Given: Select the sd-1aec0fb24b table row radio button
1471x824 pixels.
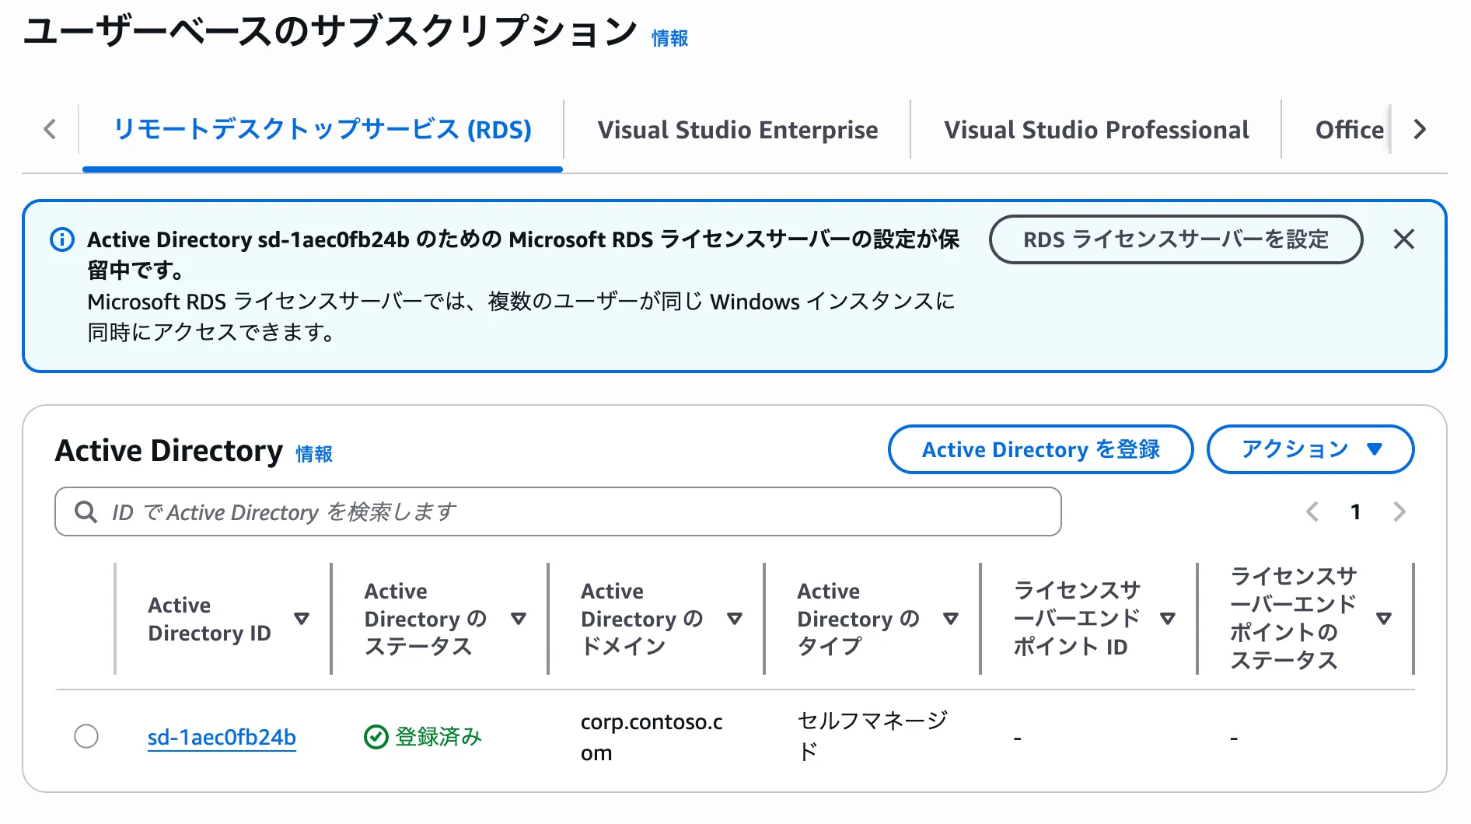Looking at the screenshot, I should tap(86, 735).
